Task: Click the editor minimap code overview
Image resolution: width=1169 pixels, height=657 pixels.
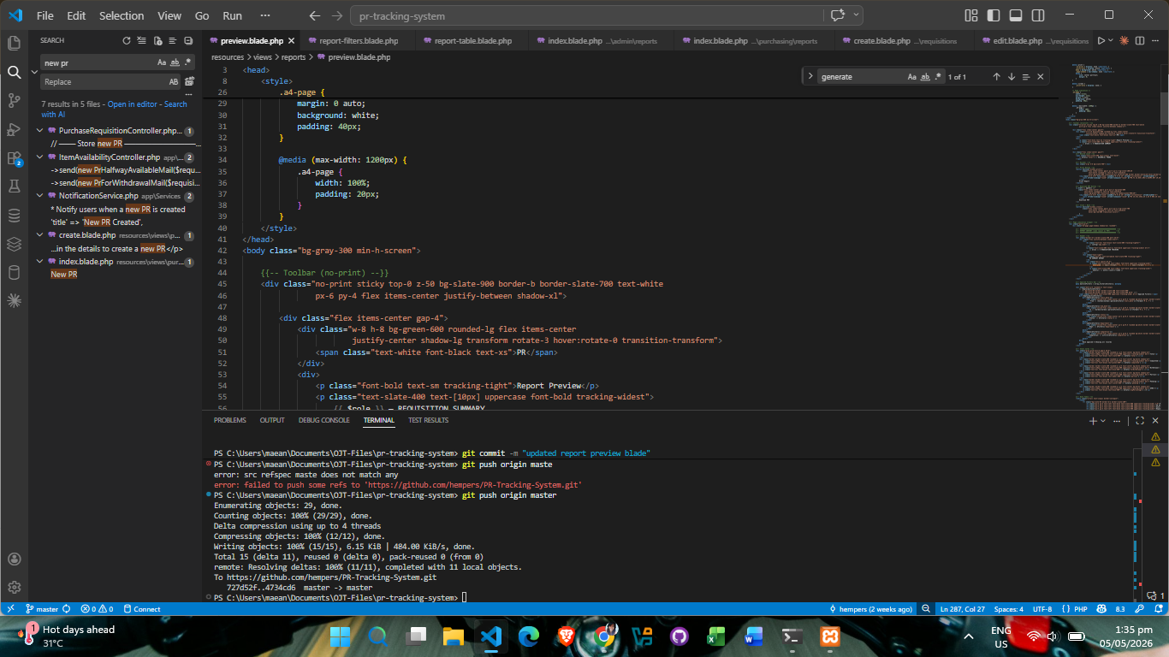Action: pos(1111,231)
